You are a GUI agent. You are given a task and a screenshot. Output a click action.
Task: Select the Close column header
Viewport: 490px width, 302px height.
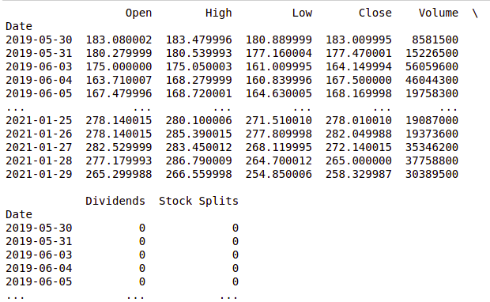click(375, 13)
